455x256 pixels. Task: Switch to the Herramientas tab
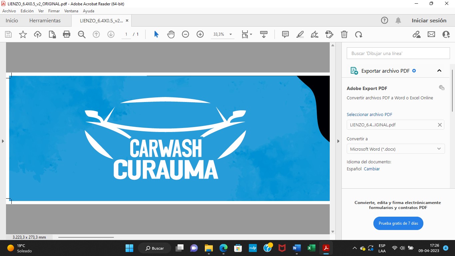(45, 20)
